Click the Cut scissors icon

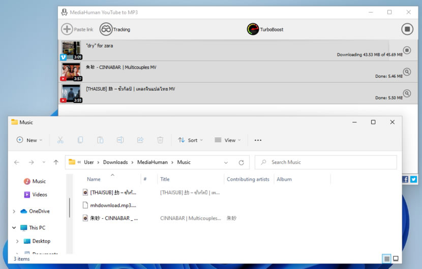point(61,140)
